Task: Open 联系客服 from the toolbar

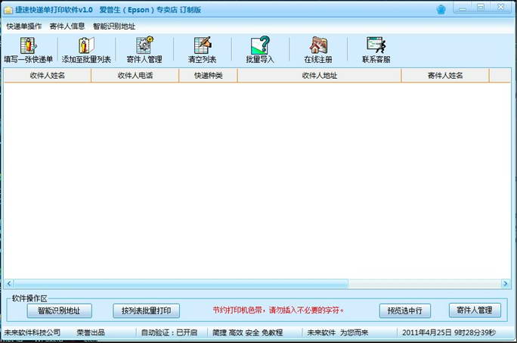Action: [376, 49]
